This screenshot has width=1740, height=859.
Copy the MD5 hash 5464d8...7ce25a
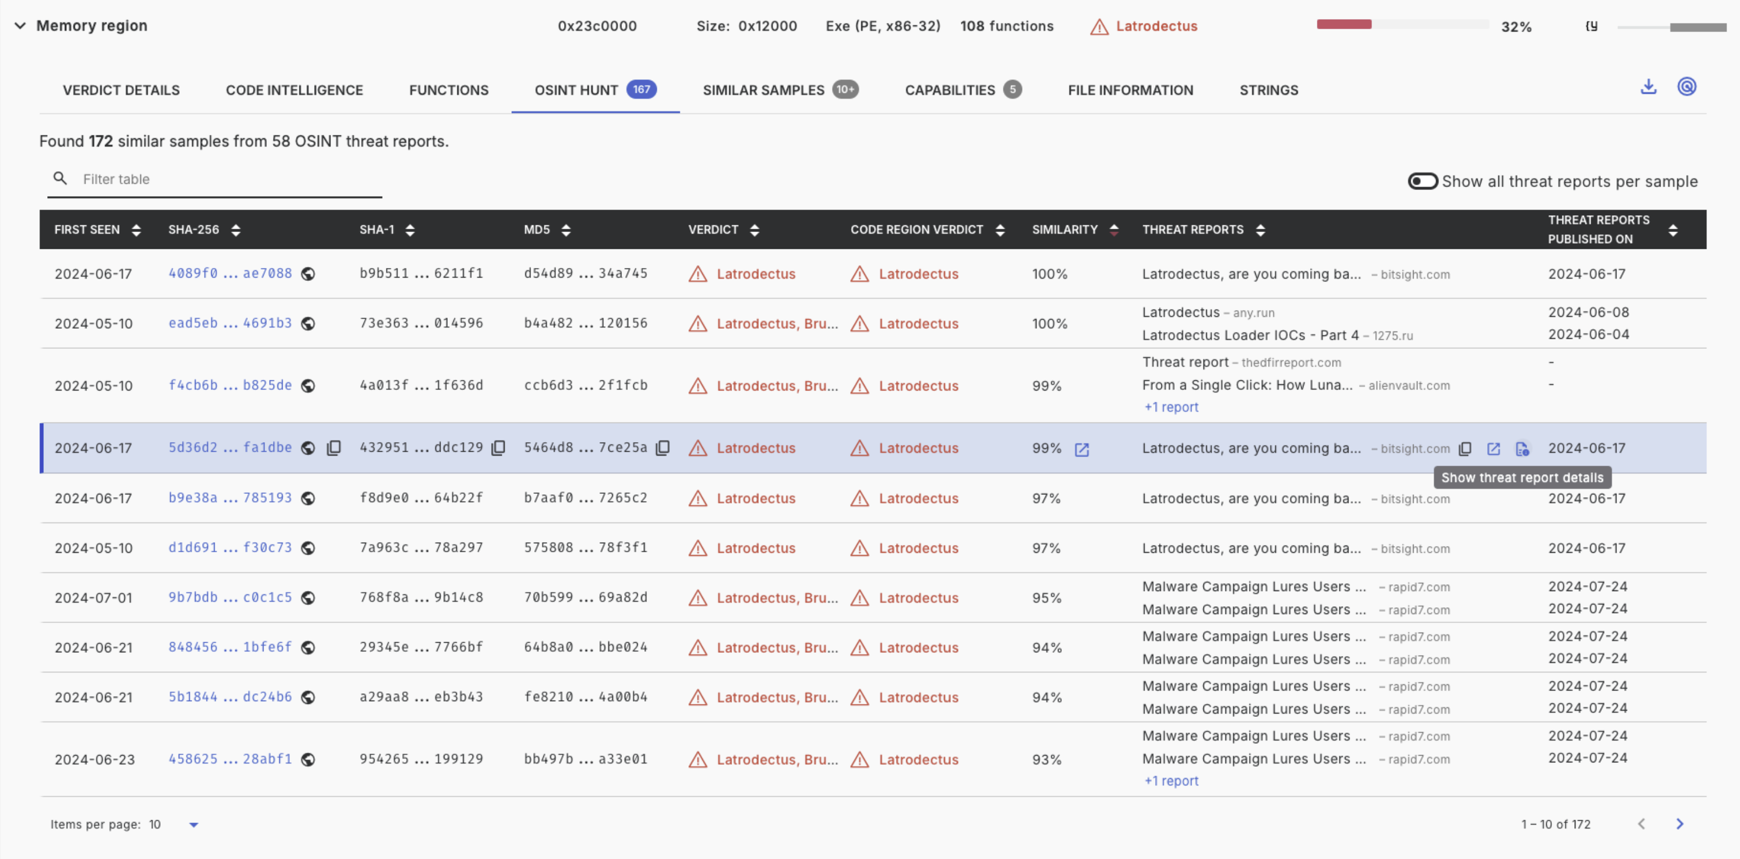pos(662,448)
